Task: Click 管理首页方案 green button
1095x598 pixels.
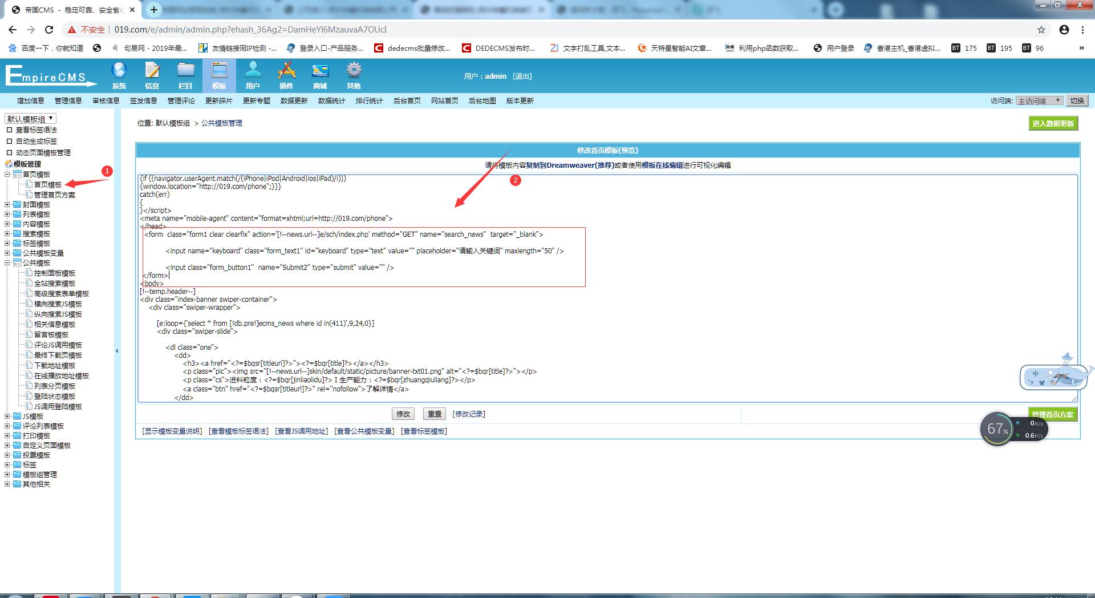Action: [x=1053, y=414]
